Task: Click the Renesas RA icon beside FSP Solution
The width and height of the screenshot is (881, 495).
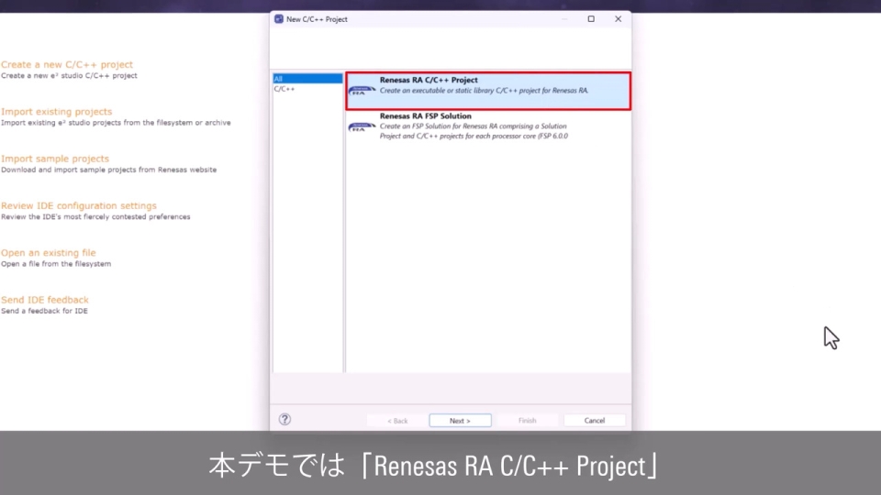Action: click(362, 126)
